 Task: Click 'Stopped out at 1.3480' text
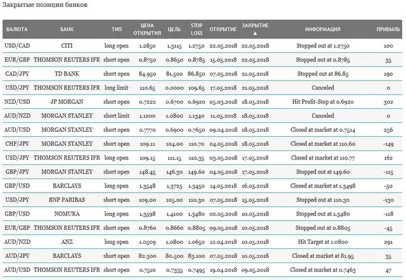pyautogui.click(x=323, y=214)
